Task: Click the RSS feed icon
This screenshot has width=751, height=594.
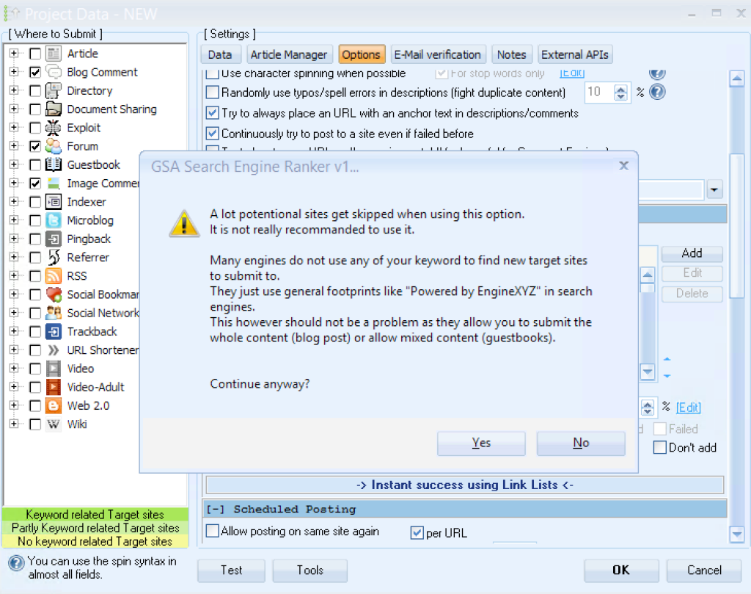Action: click(x=53, y=276)
